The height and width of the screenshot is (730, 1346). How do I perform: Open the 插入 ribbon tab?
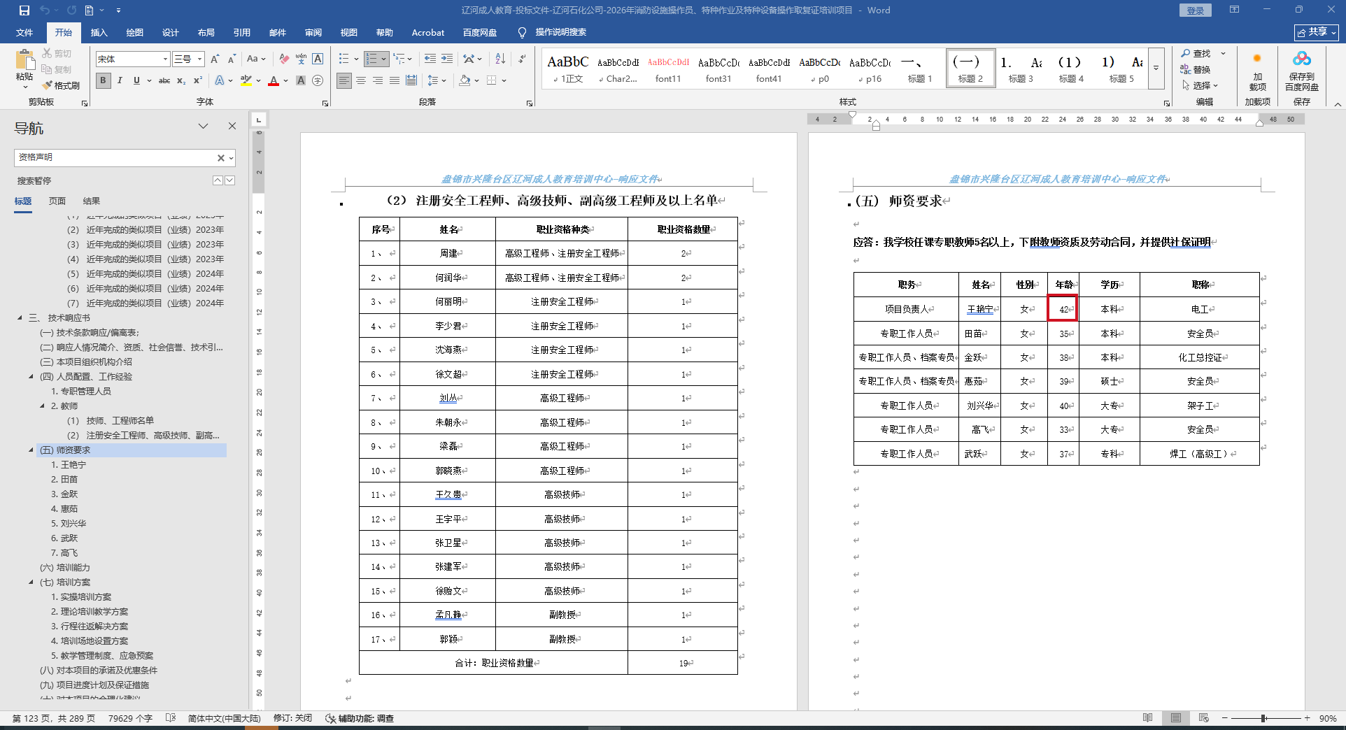pos(99,32)
